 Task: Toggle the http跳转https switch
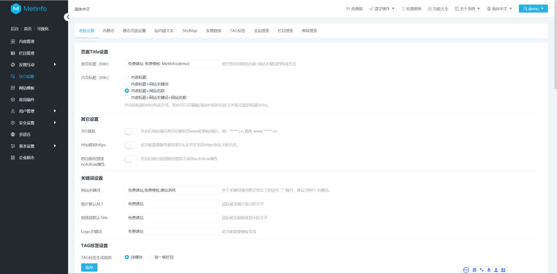130,145
